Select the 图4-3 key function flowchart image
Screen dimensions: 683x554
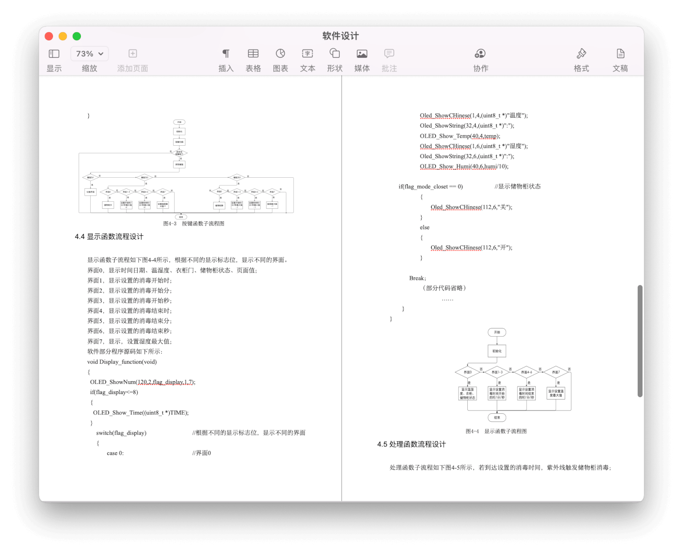[x=186, y=169]
